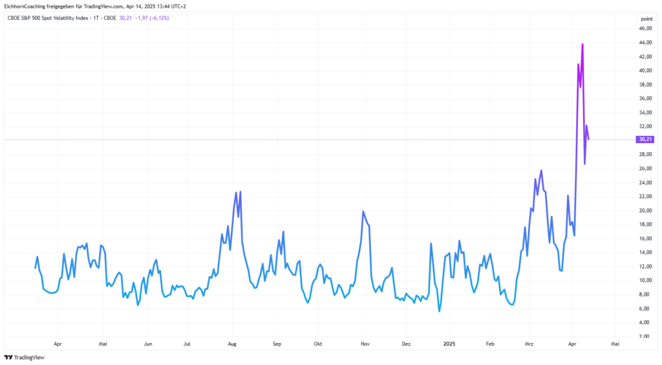Click the 16,00 price axis label
The width and height of the screenshot is (662, 365).
pos(645,239)
